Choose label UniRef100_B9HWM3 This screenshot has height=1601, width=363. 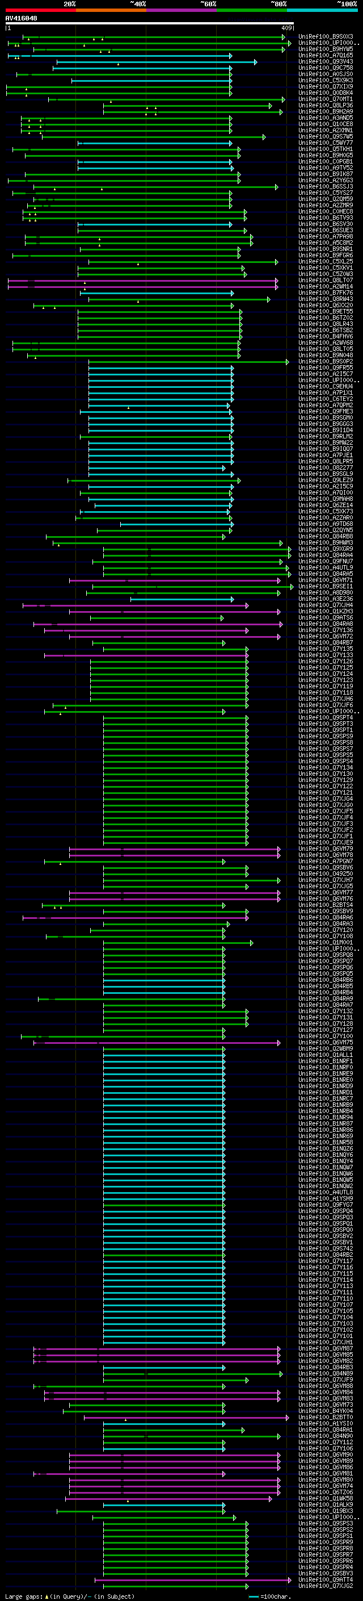326,542
